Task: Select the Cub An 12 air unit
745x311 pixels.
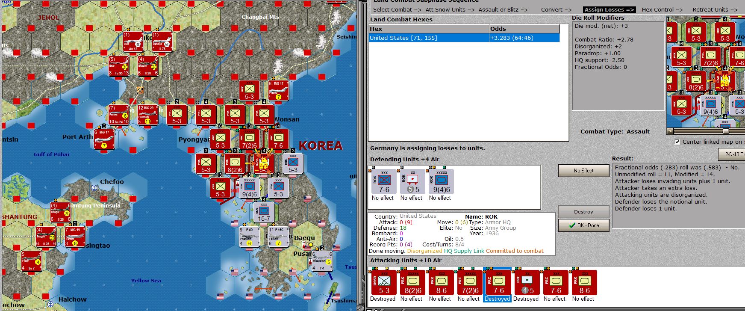Action: coord(133,41)
